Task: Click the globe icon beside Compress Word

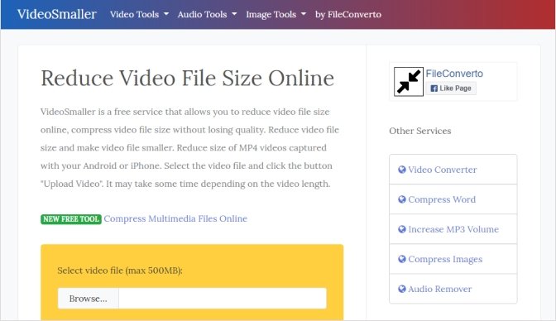Action: point(402,199)
